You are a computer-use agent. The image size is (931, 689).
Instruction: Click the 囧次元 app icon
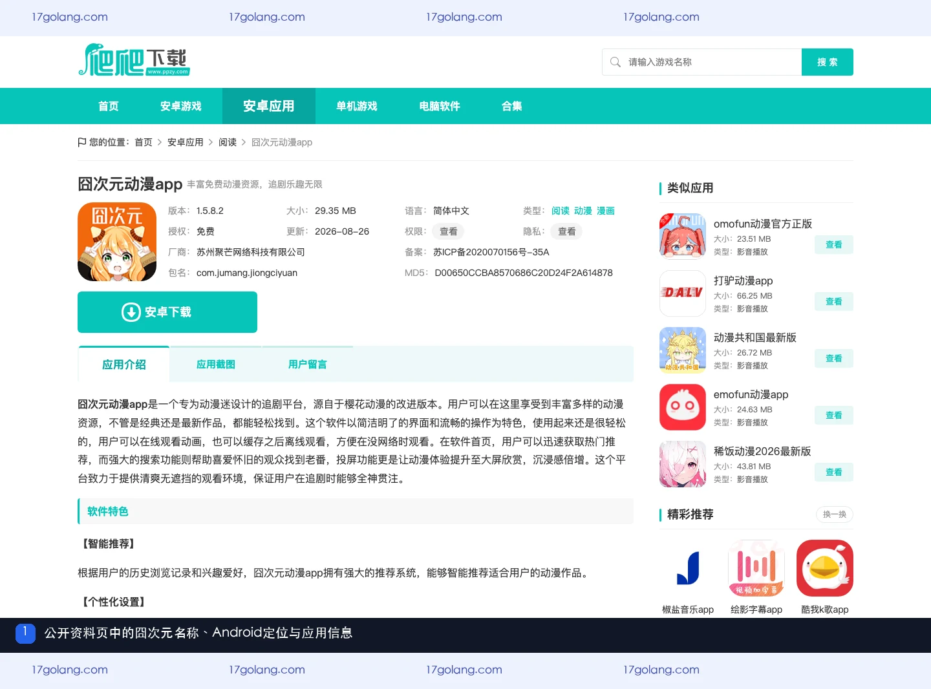click(x=117, y=242)
